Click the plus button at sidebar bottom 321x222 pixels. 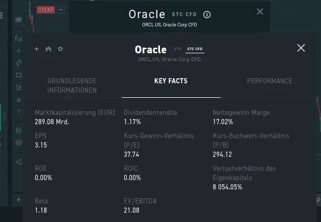(19, 199)
